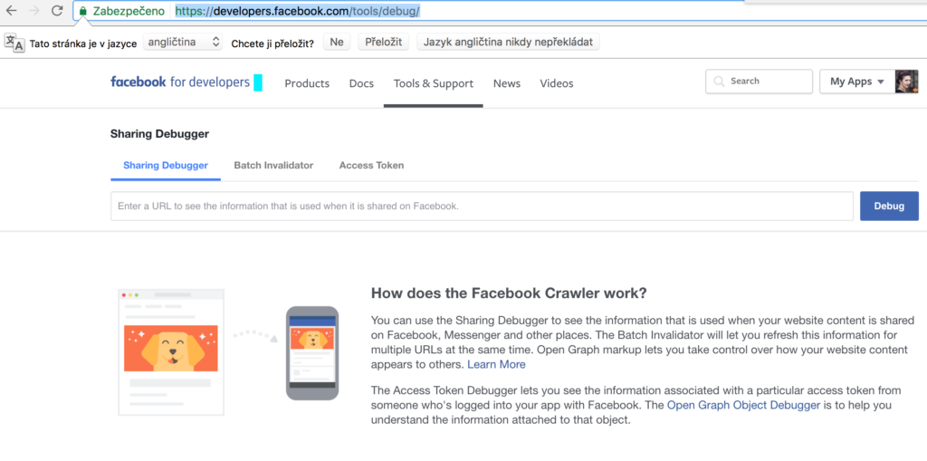Switch to the Batch Invalidator tab
Viewport: 927px width, 461px height.
273,166
